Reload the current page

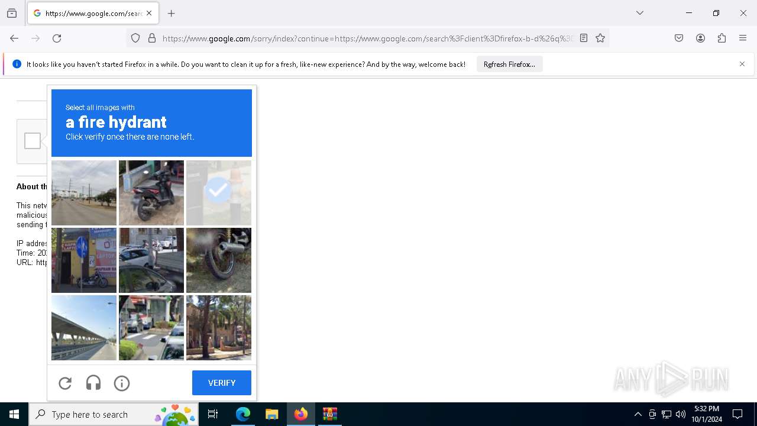(57, 38)
